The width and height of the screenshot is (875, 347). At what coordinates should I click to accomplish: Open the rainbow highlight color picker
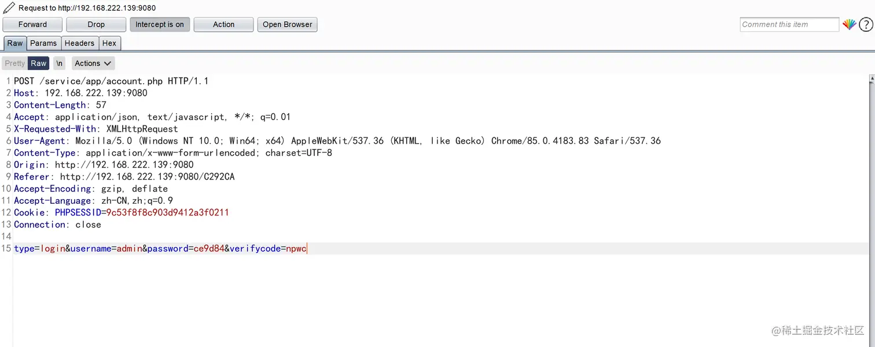coord(849,24)
